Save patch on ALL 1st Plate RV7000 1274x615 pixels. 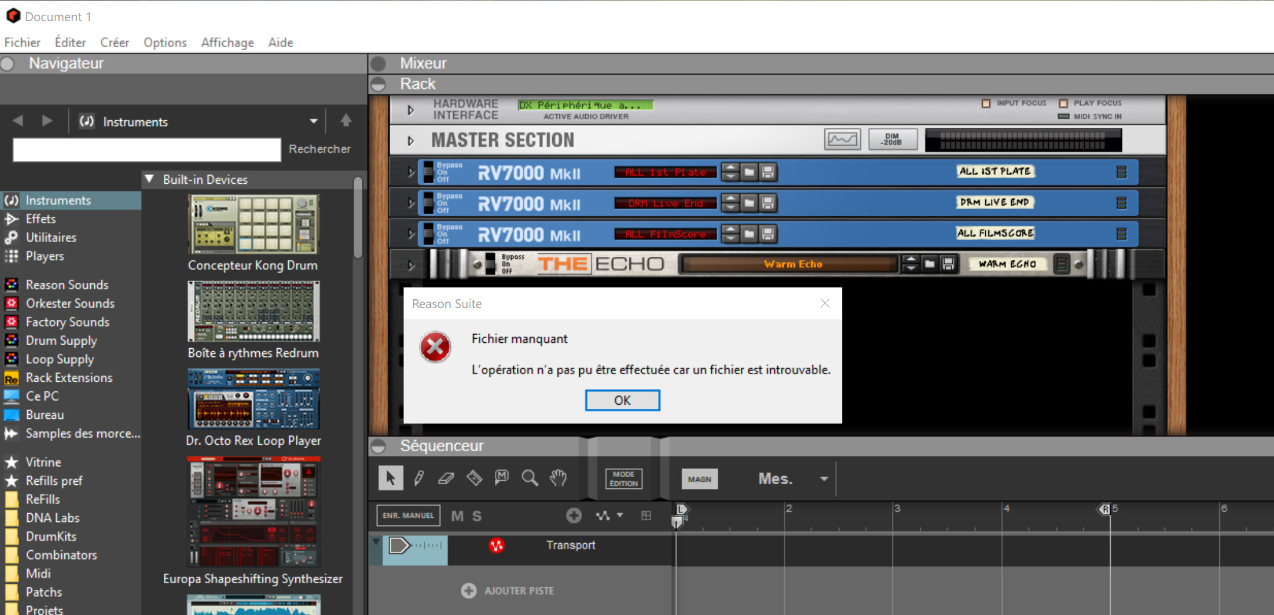767,172
